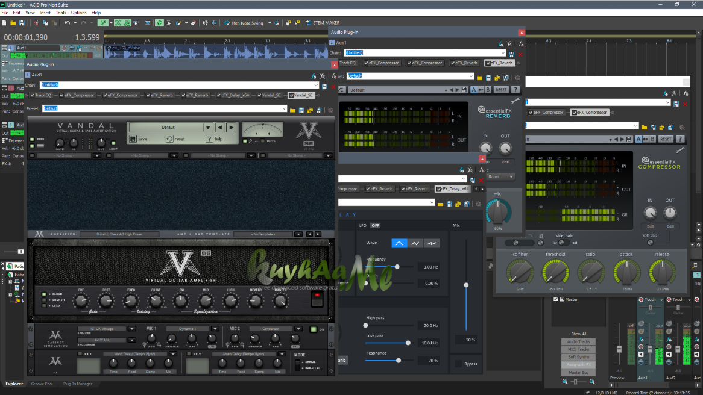Open wrench settings in essentialFX Reverb
The width and height of the screenshot is (703, 395).
click(515, 101)
